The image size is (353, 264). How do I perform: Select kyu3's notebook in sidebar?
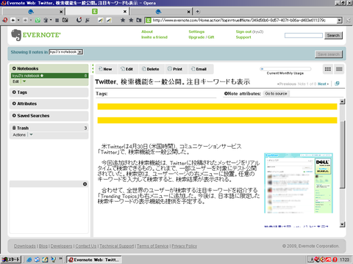pos(49,76)
